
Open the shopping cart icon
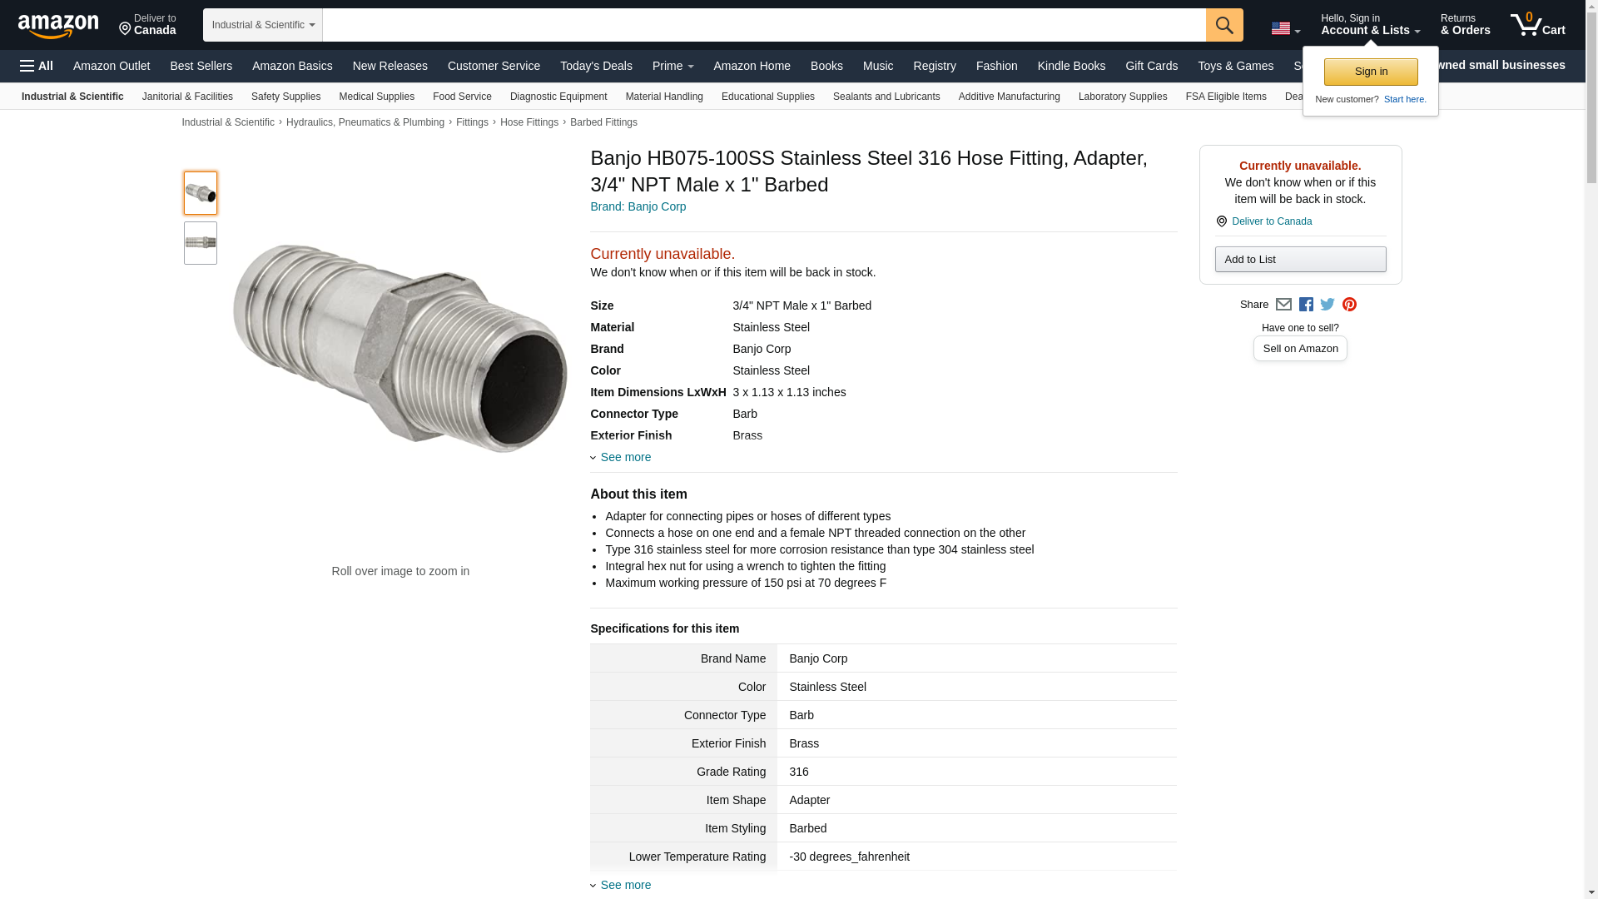[1536, 25]
